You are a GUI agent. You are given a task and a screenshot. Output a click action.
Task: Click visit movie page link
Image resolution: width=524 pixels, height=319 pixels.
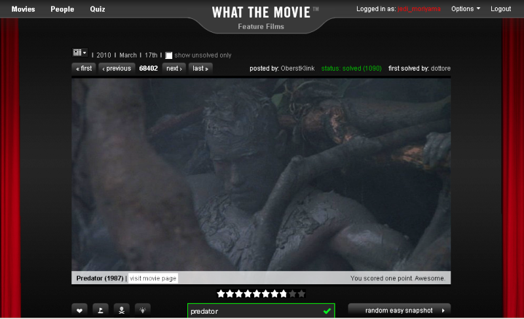point(153,278)
